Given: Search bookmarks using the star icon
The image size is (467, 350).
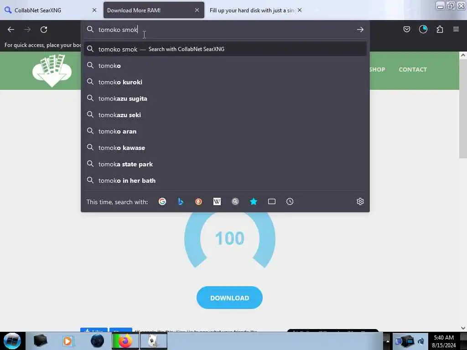Looking at the screenshot, I should (x=254, y=201).
